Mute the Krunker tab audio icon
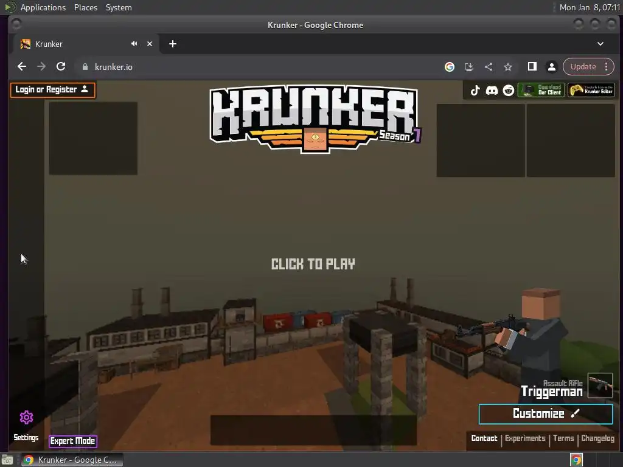Viewport: 623px width, 467px height. pos(134,44)
